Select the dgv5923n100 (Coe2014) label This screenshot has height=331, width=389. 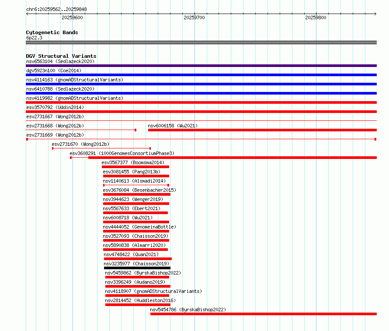pyautogui.click(x=54, y=70)
